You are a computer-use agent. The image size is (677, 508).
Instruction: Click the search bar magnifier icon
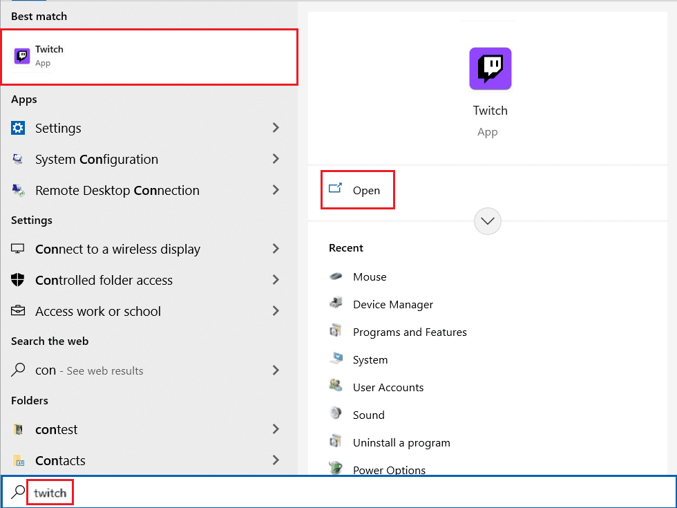tap(18, 492)
